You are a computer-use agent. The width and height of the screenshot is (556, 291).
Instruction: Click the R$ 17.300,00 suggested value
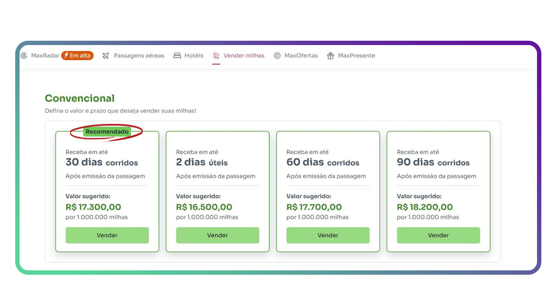93,207
